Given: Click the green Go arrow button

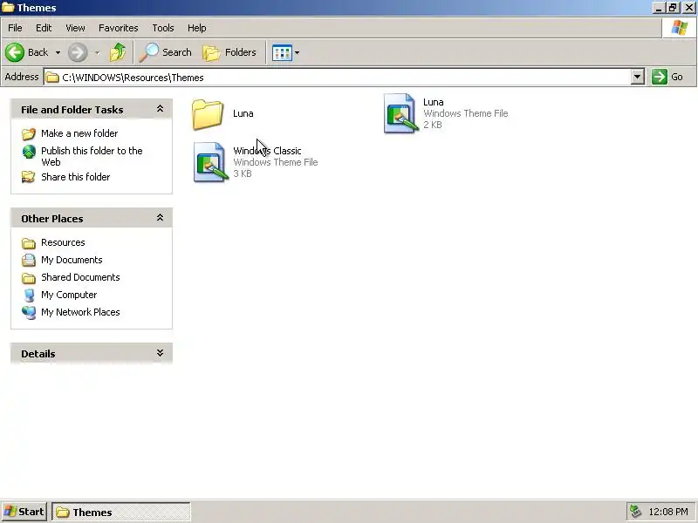Looking at the screenshot, I should tap(660, 77).
